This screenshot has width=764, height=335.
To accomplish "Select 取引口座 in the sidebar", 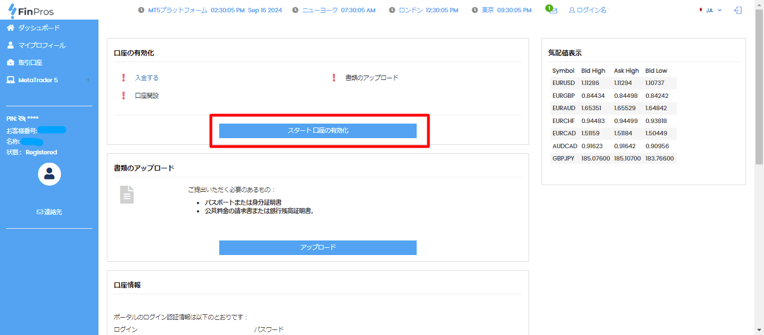I will tap(29, 63).
